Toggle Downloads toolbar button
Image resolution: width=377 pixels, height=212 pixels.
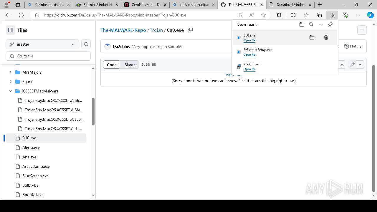(332, 15)
